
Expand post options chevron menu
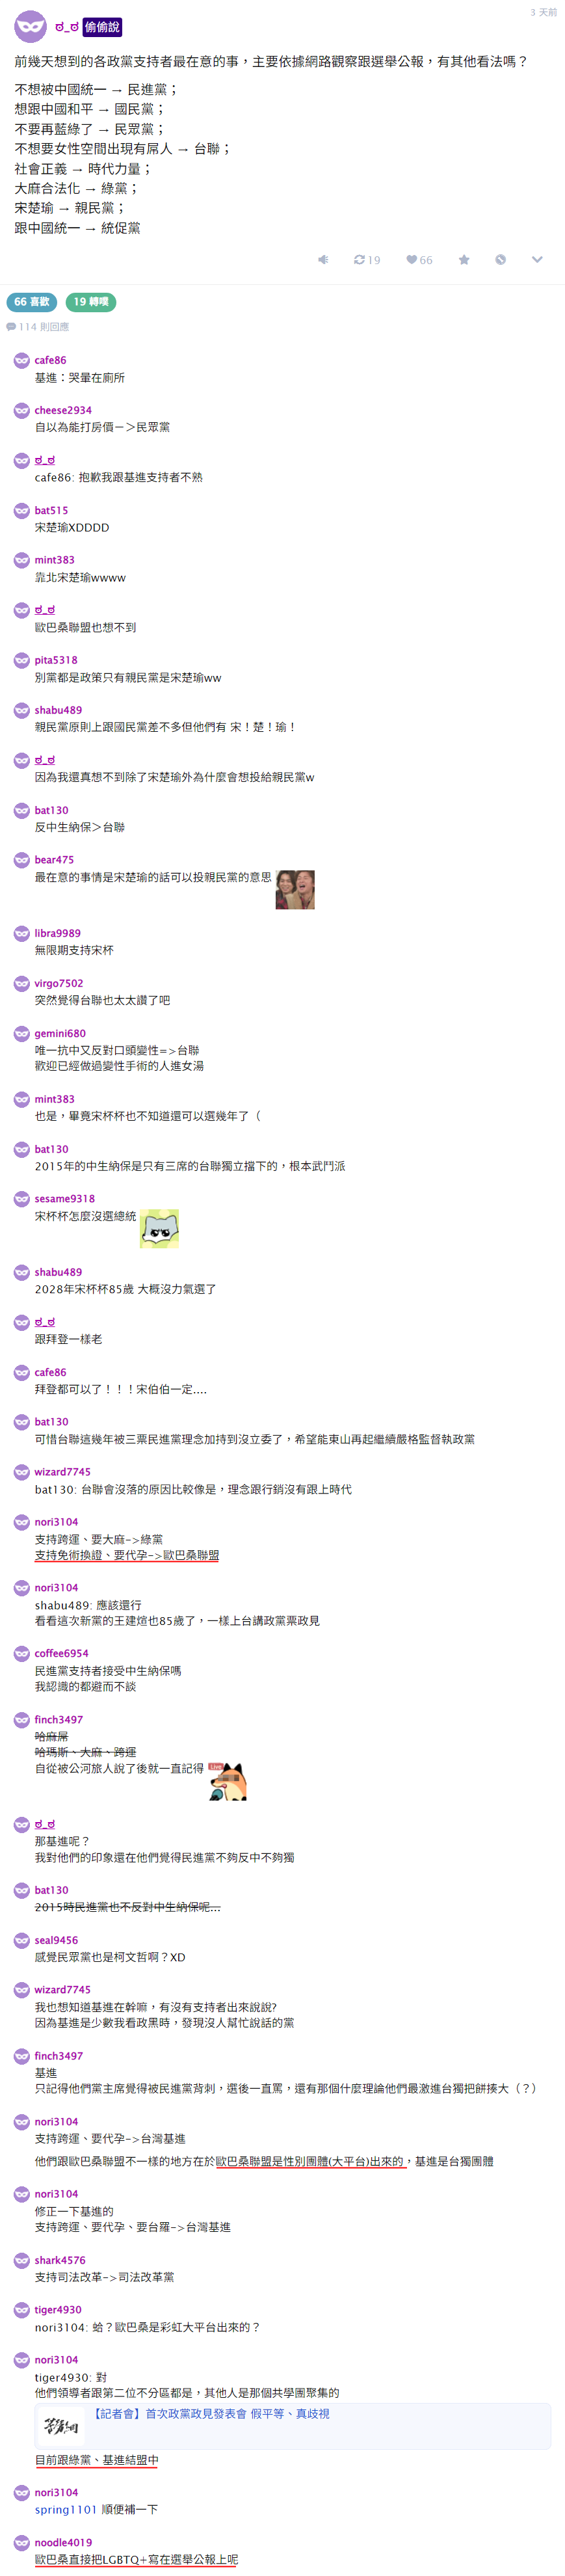coord(537,259)
